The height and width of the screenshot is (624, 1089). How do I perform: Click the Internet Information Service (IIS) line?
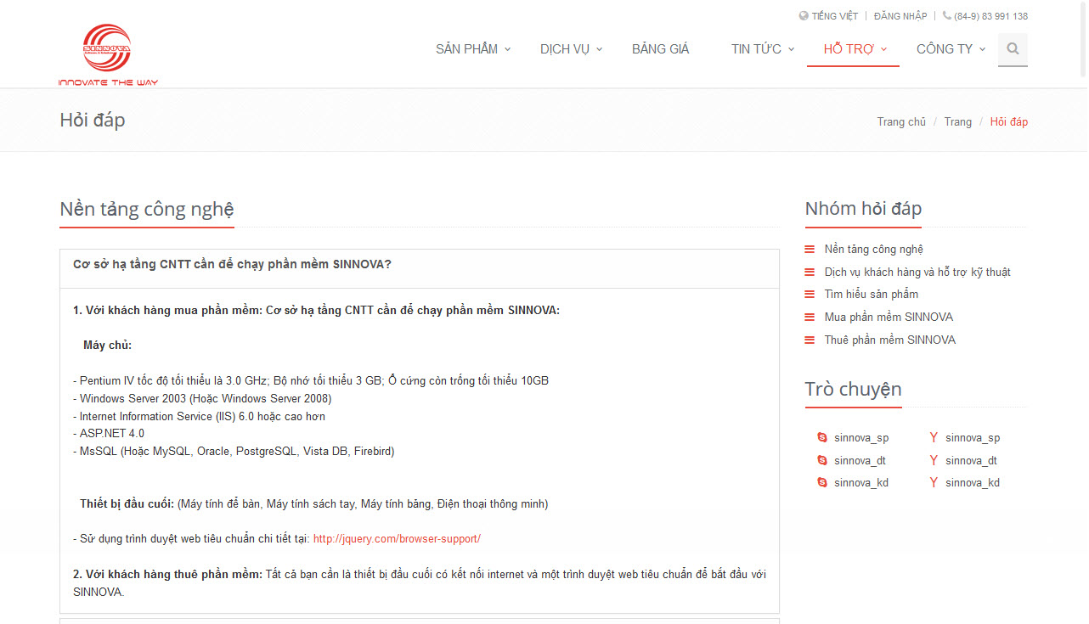click(x=199, y=416)
